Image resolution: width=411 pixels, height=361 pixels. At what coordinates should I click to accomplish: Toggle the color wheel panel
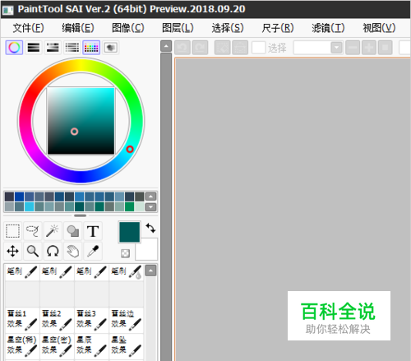click(x=14, y=48)
